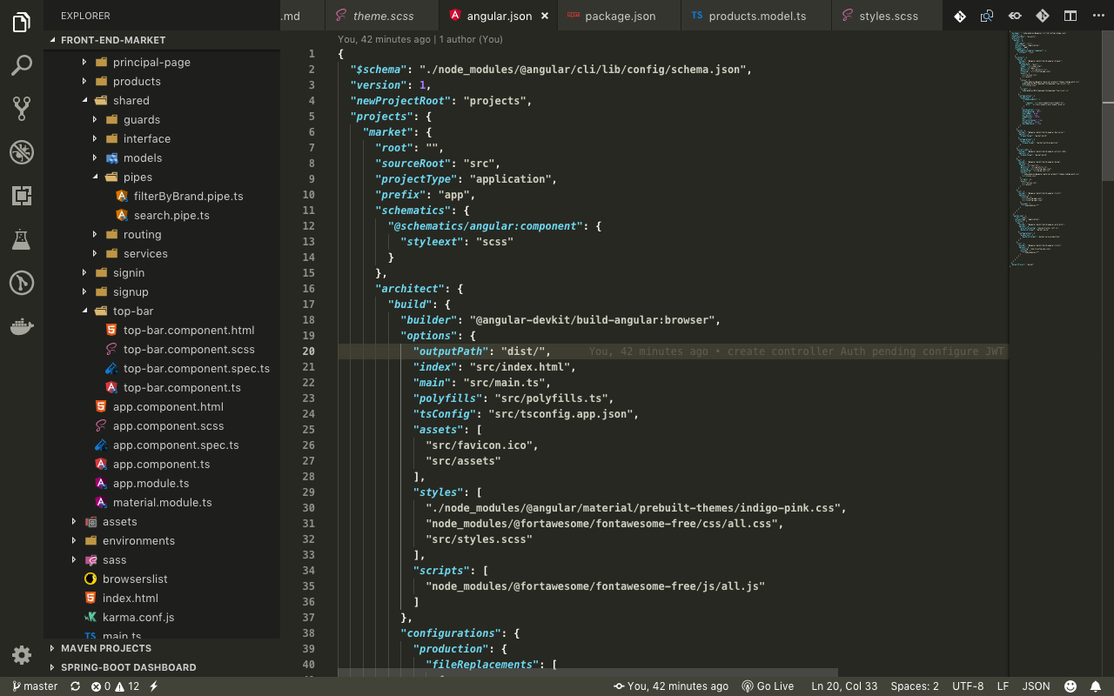This screenshot has width=1114, height=696.
Task: Split the editor with the split icon
Action: [1070, 15]
